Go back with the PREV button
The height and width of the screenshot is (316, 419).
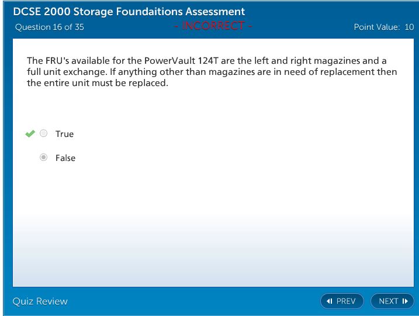(x=342, y=301)
